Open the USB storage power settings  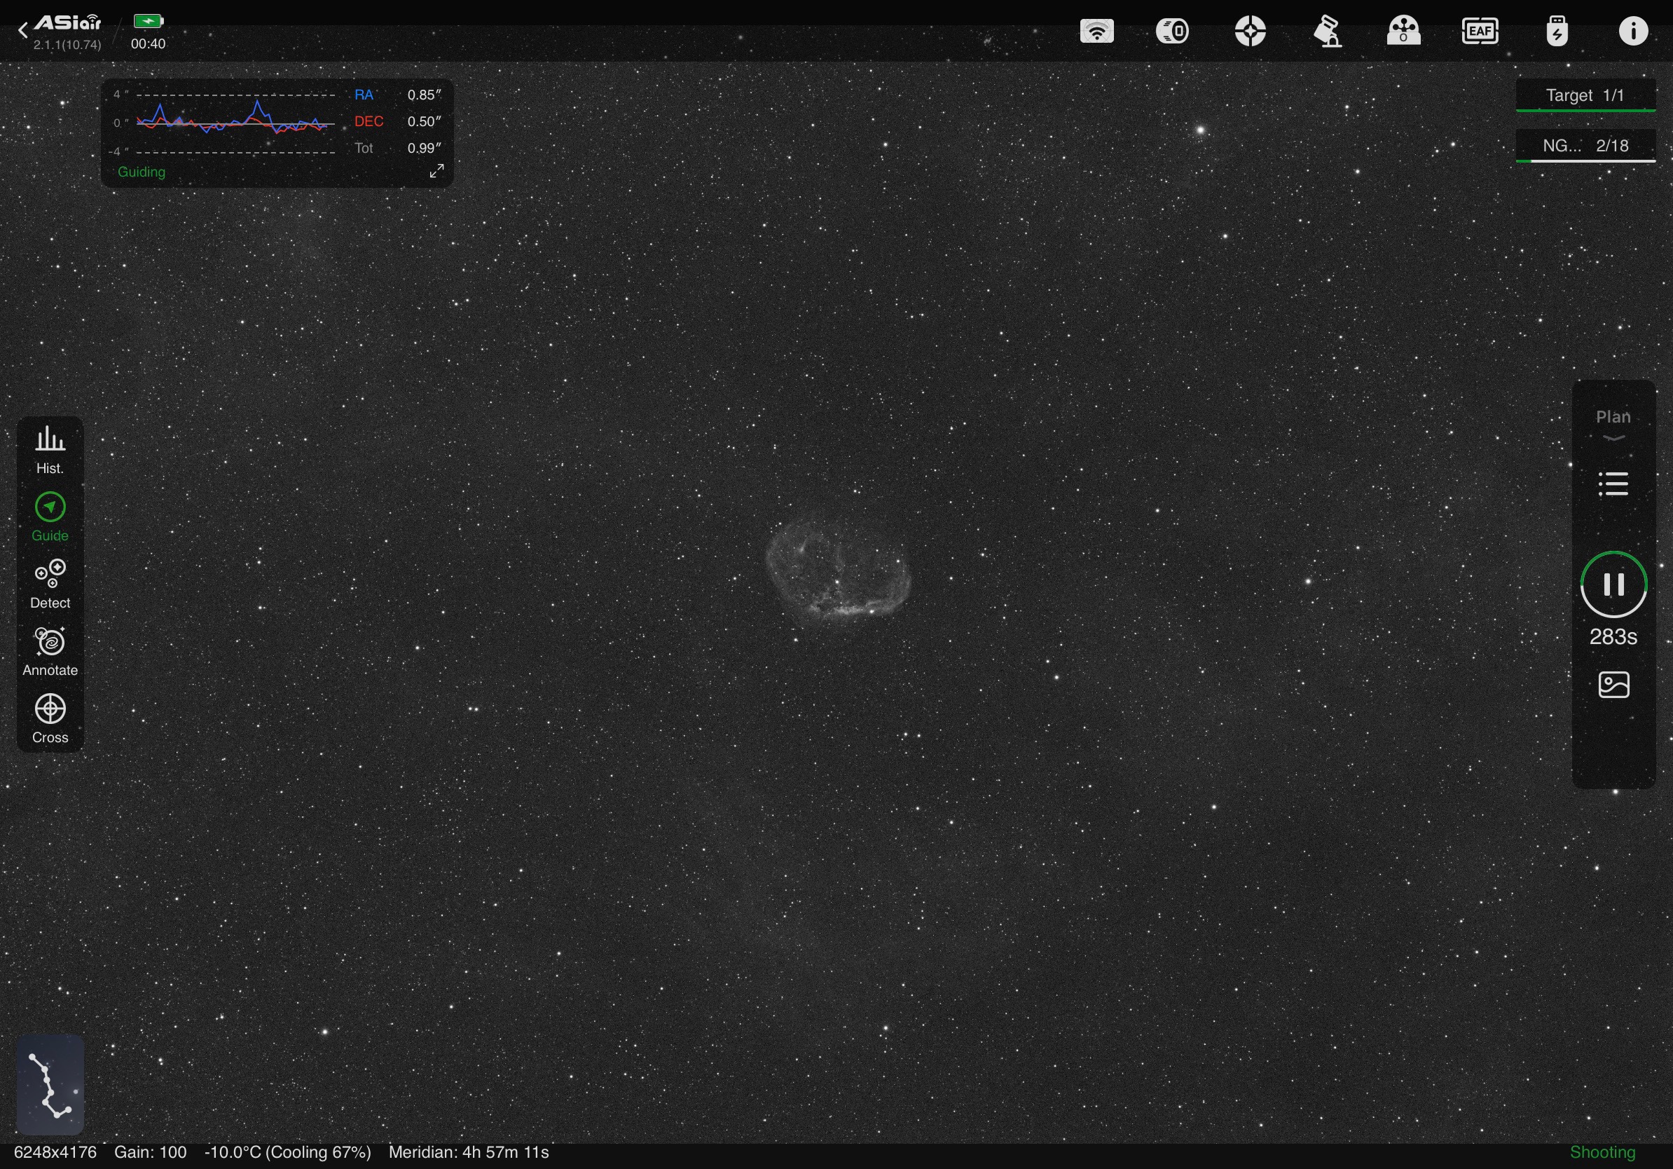coord(1557,32)
